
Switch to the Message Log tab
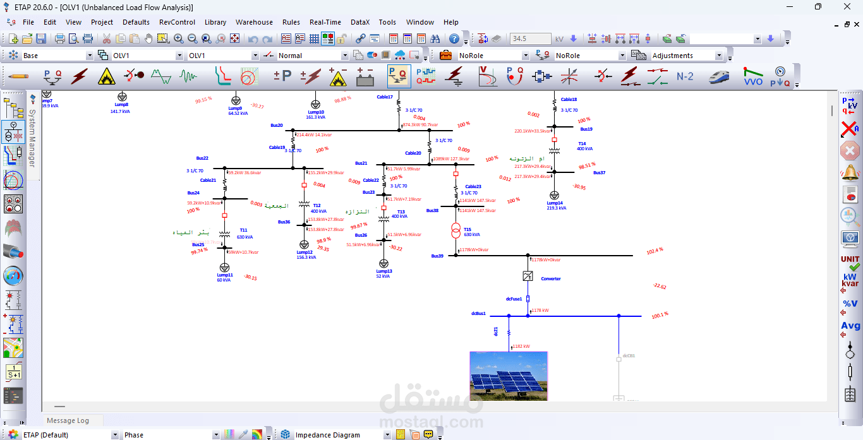click(68, 420)
